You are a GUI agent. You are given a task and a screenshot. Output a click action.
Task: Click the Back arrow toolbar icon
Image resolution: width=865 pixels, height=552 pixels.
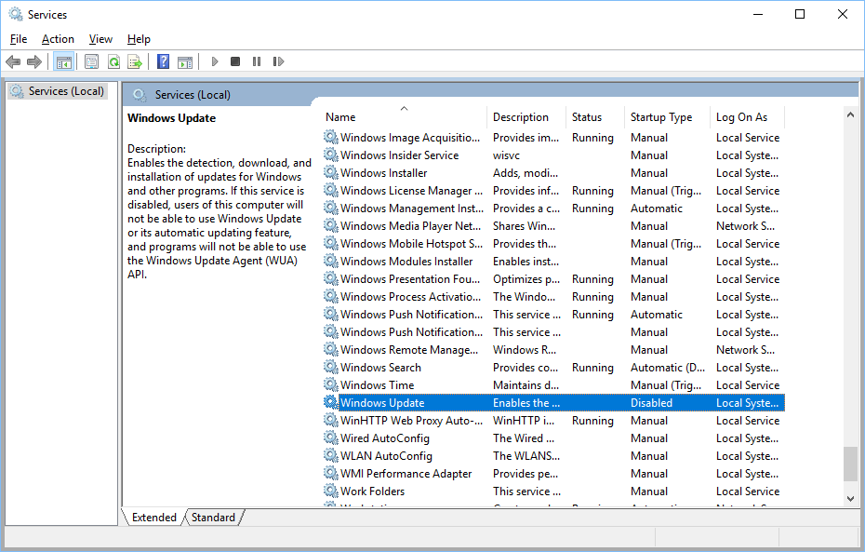13,61
